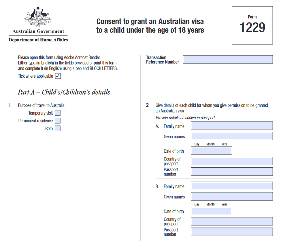Click child A Date of birth field
The height and width of the screenshot is (241, 281).
pyautogui.click(x=212, y=151)
